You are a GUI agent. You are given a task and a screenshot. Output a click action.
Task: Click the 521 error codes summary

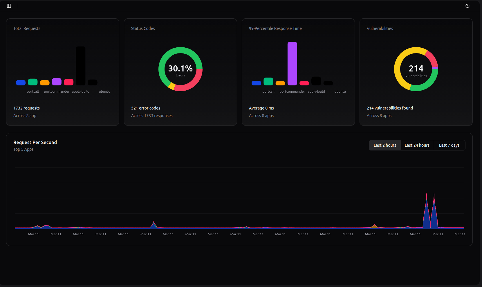[146, 108]
